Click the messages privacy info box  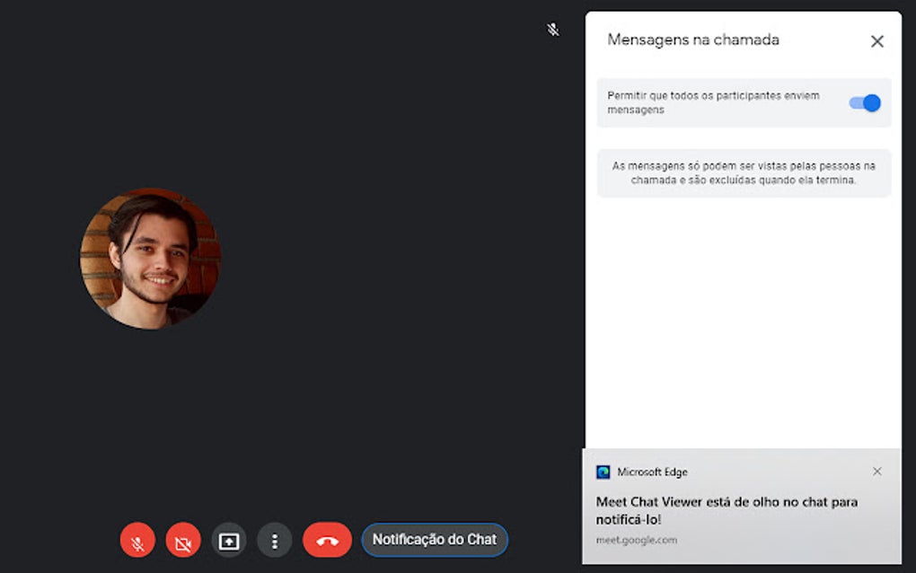pos(744,172)
